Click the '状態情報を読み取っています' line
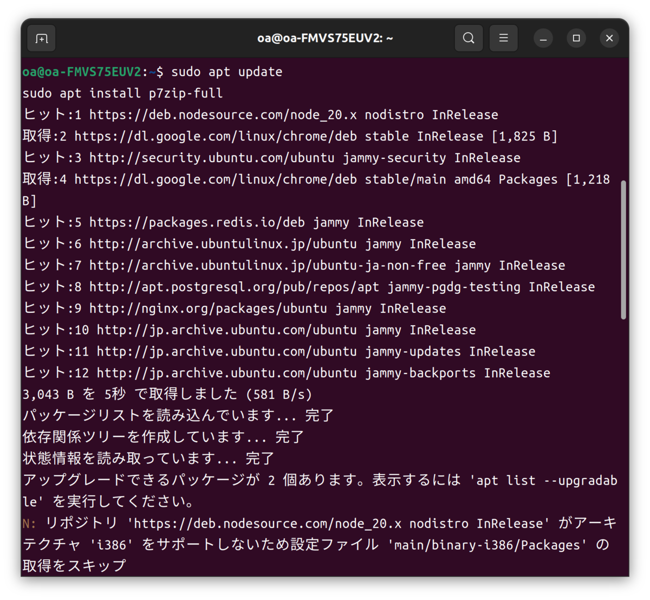Image resolution: width=650 pixels, height=600 pixels. (148, 459)
